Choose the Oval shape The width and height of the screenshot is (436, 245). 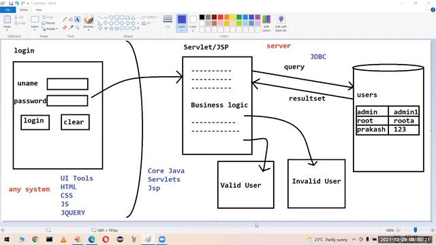pos(111,18)
